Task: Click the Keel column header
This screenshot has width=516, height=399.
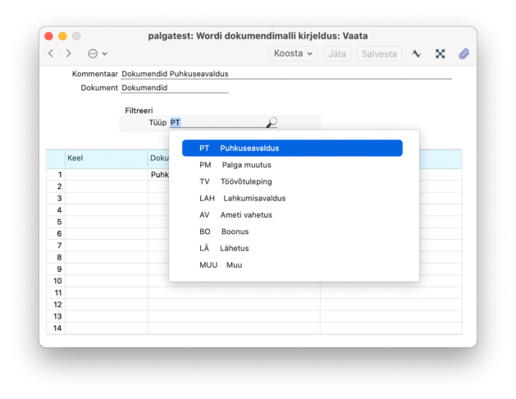Action: (107, 158)
